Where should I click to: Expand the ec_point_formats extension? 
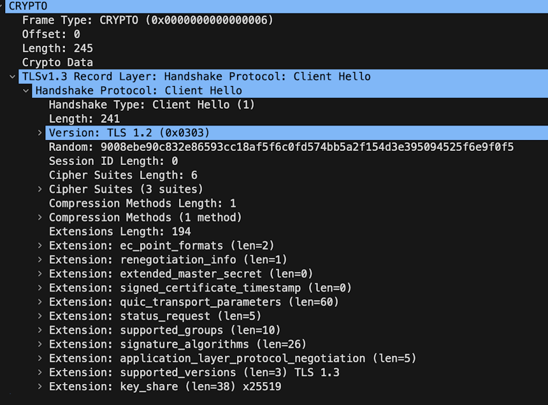(40, 245)
